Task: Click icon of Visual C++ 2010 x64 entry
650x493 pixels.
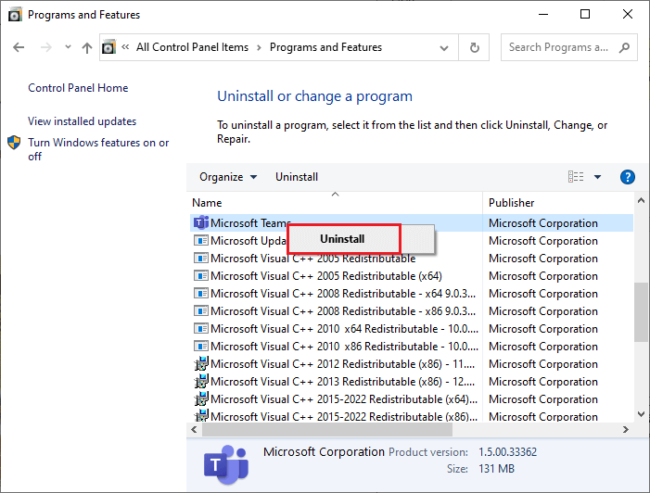Action: tap(201, 329)
